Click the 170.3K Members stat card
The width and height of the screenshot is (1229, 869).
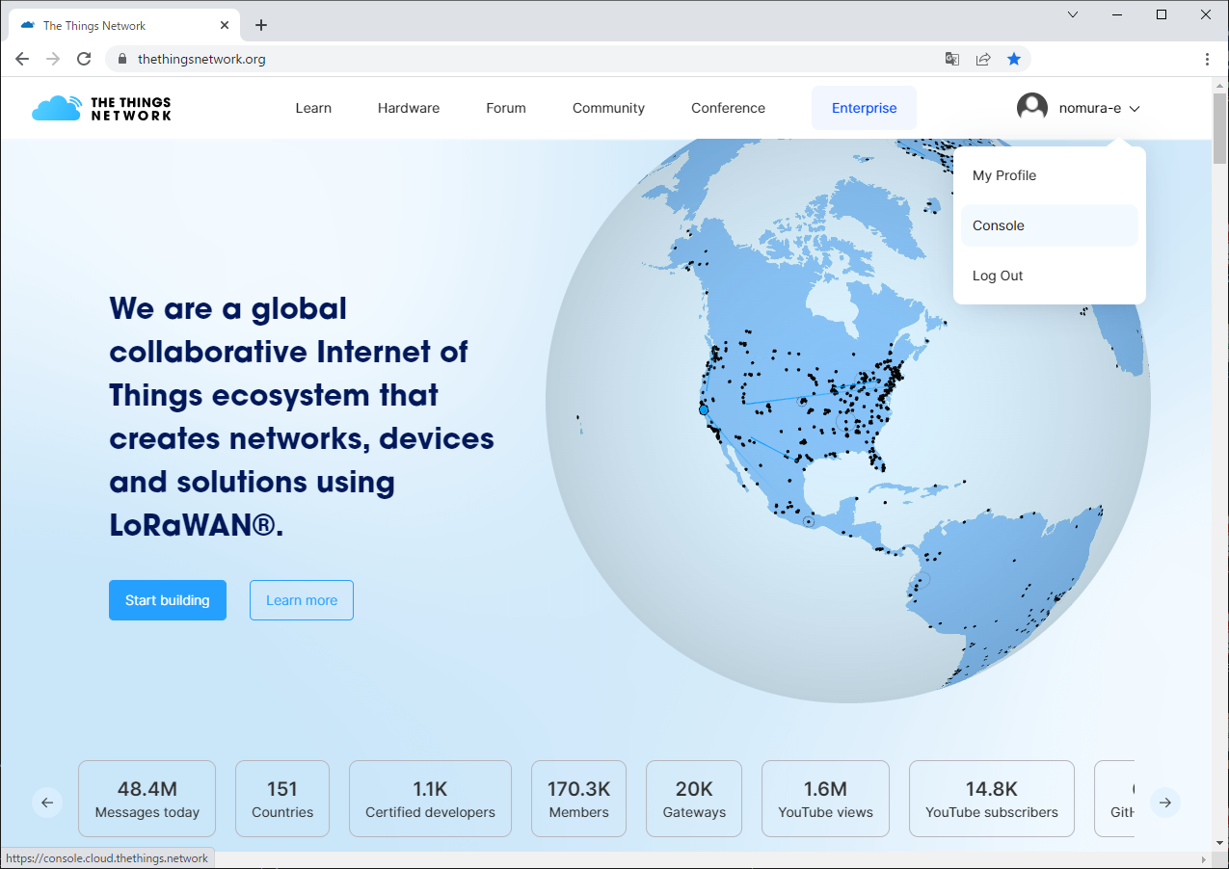coord(578,799)
